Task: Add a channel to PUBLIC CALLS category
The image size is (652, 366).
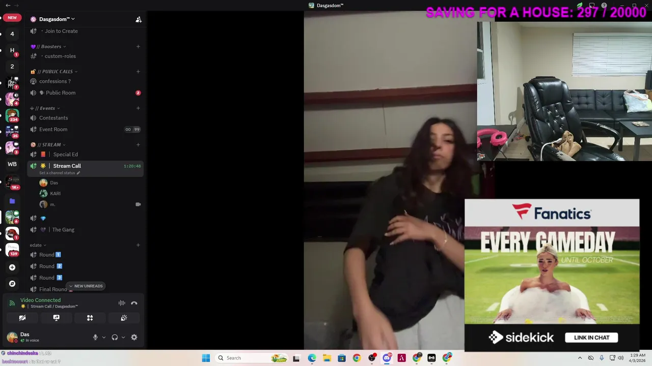Action: (x=138, y=72)
